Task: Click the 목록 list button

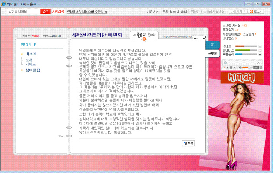Action: tap(188, 143)
